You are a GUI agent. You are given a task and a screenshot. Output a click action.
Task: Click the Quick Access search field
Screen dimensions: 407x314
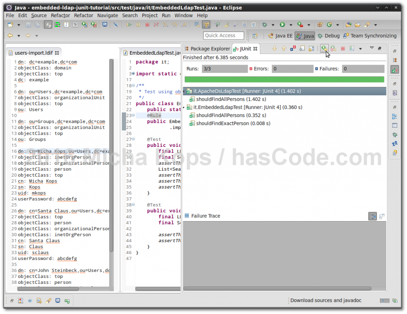[x=223, y=35]
